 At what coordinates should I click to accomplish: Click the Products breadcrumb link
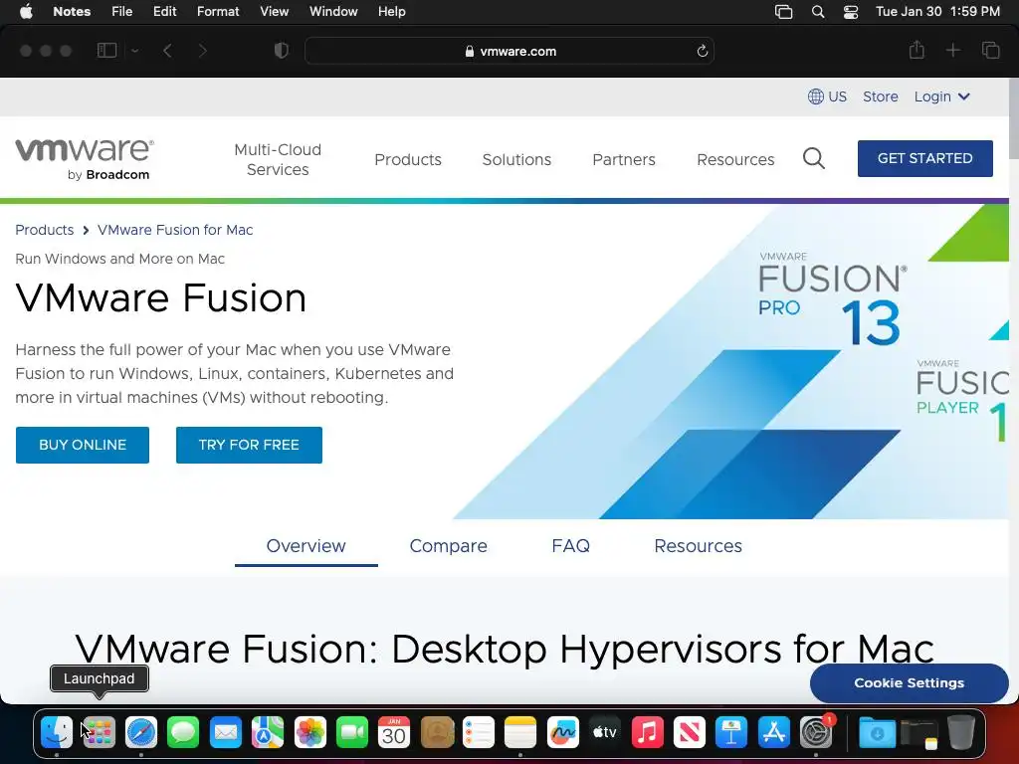click(x=44, y=230)
